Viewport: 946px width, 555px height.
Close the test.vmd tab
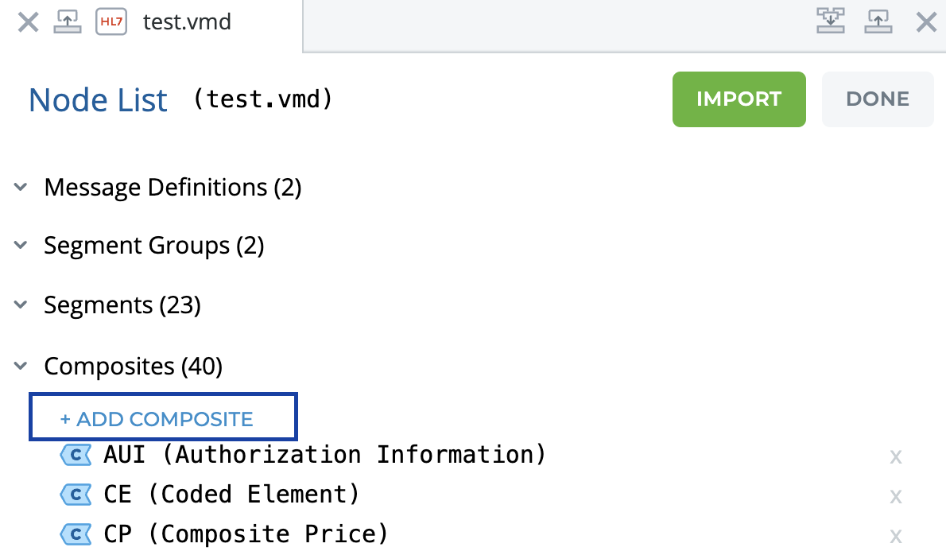click(x=28, y=23)
